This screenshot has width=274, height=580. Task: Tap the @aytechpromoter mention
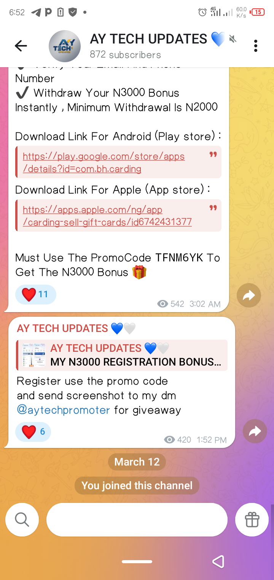coord(64,410)
